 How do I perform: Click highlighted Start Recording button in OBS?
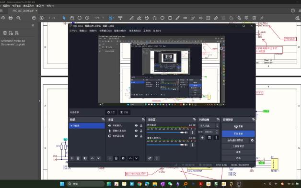tap(238, 133)
